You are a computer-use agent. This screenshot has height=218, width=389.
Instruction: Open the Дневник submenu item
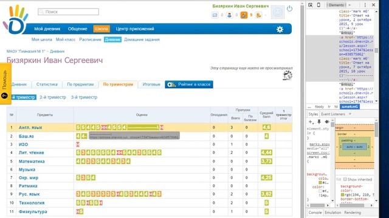pos(112,39)
